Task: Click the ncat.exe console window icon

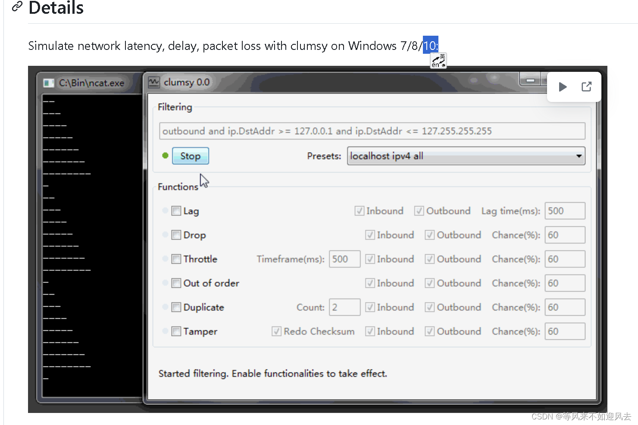Action: click(x=49, y=83)
